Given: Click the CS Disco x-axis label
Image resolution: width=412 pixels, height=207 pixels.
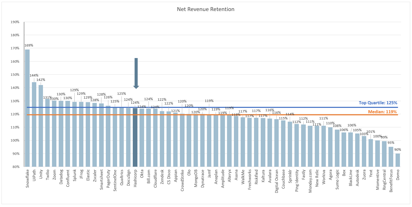Looking at the screenshot, I should [x=169, y=177].
